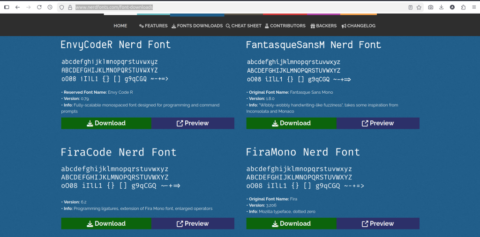
Task: Open the CONTRIBUTORS navigation link
Action: pos(285,26)
